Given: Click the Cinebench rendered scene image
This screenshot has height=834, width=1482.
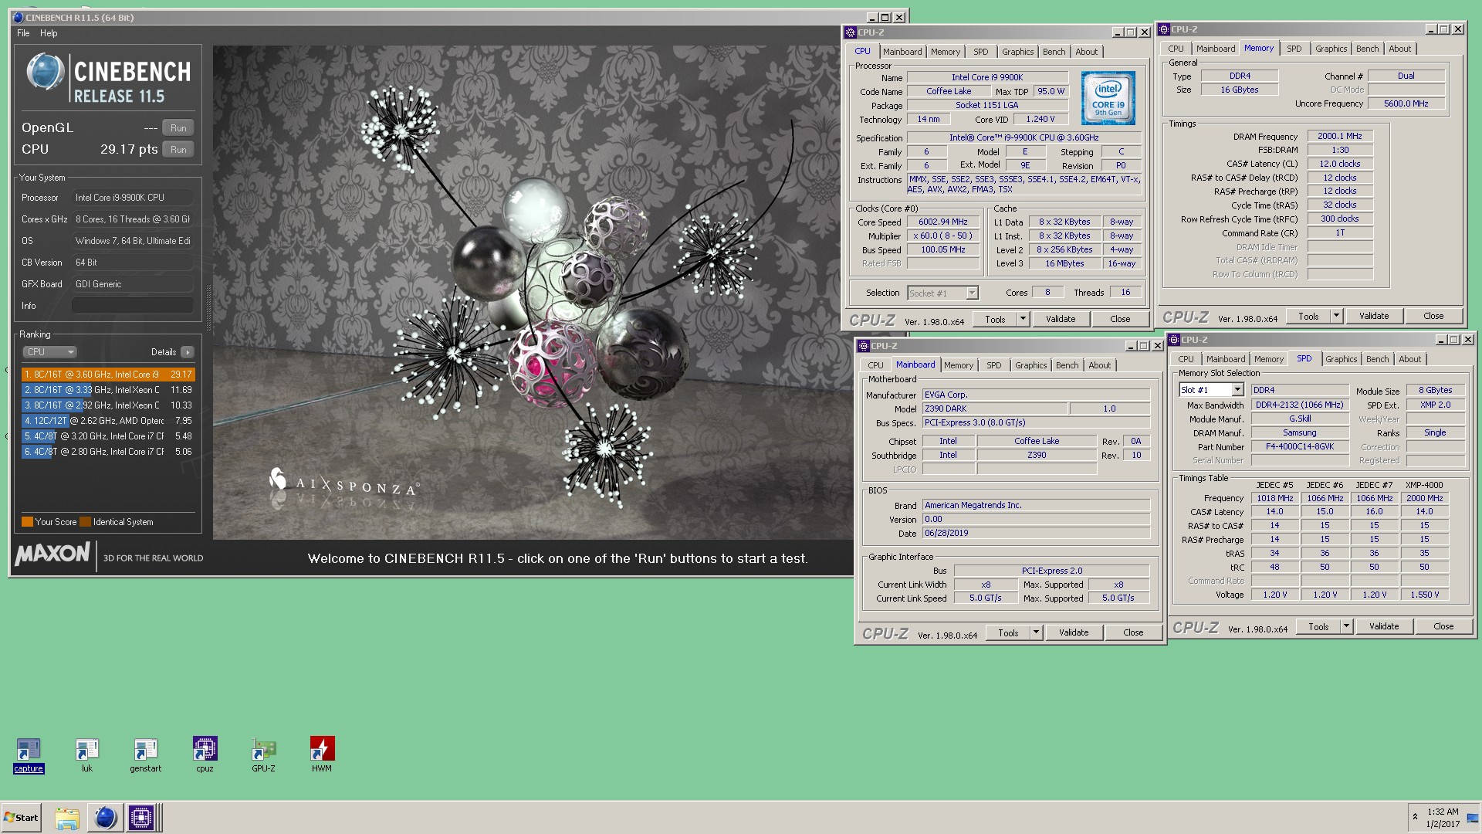Looking at the screenshot, I should pos(533,293).
